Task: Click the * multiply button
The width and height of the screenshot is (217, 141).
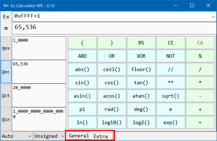Action: (x=200, y=83)
